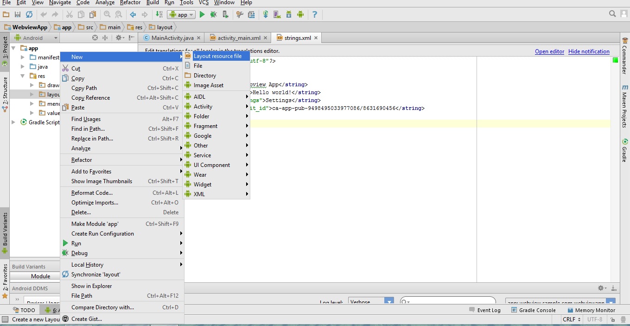Switch to the MainActivity.java tab
Viewport: 630px width, 326px height.
point(172,38)
